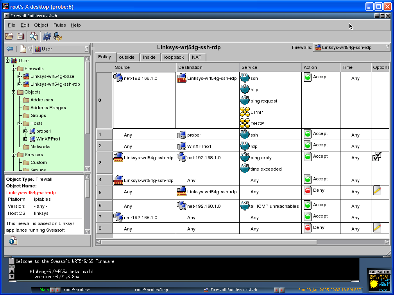This screenshot has width=394, height=295.
Task: Click the object info panel vertical scrollbar
Action: (88, 205)
